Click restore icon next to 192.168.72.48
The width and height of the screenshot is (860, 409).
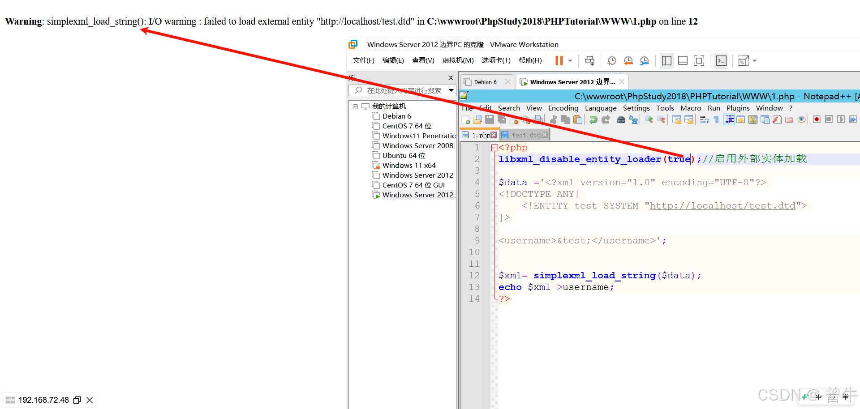point(77,400)
